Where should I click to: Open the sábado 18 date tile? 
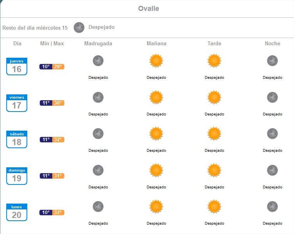[17, 139]
